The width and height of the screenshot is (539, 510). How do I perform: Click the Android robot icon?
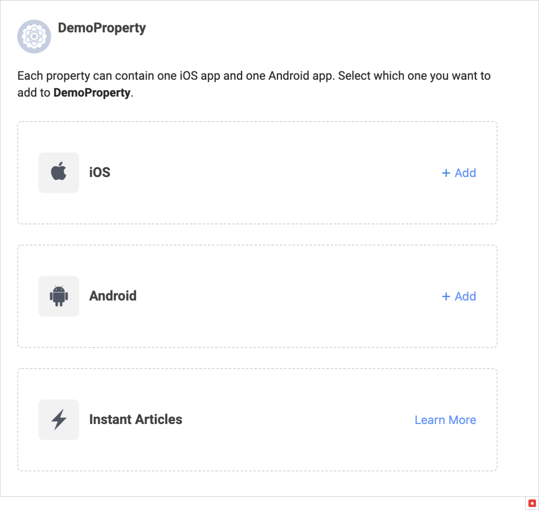58,296
